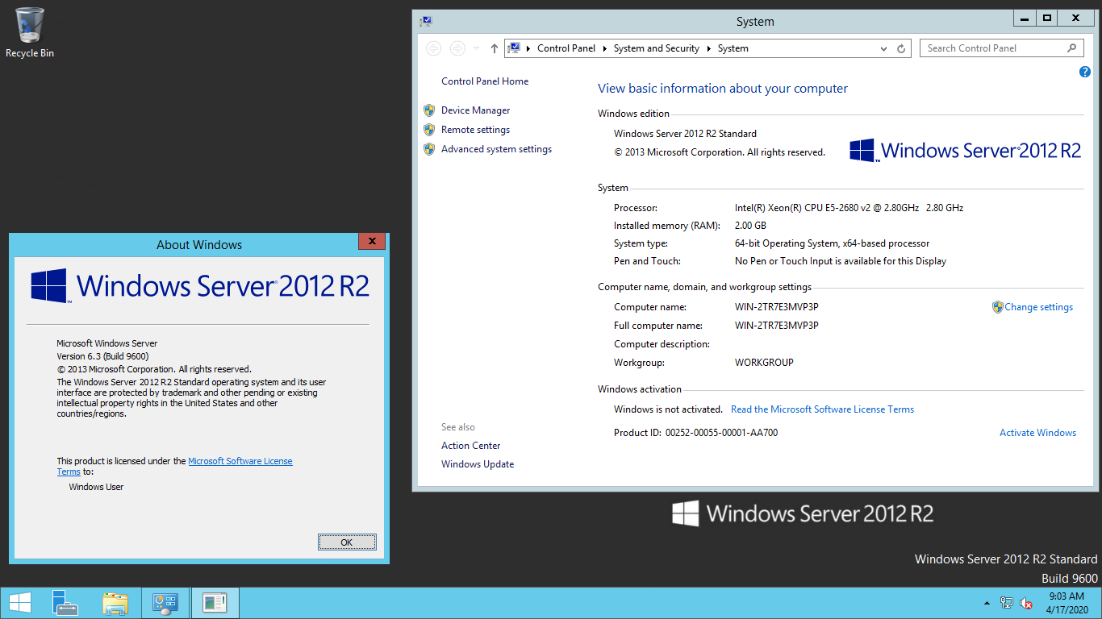
Task: Show hidden tray icons arrow
Action: pos(987,603)
